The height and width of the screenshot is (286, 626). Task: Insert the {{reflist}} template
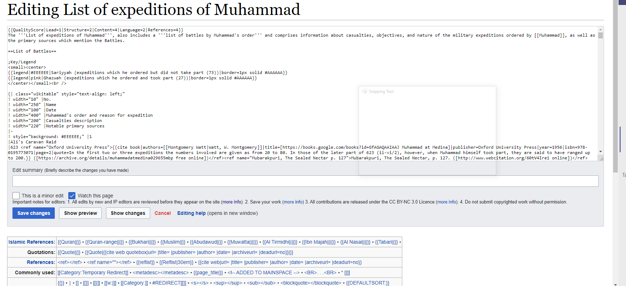145,262
